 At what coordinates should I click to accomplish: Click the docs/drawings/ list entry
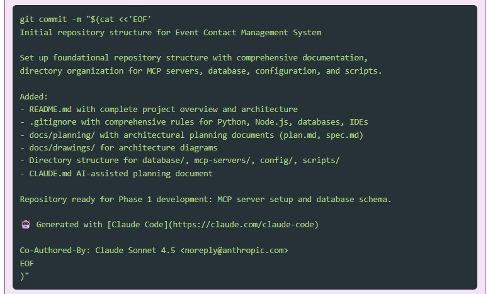click(118, 147)
